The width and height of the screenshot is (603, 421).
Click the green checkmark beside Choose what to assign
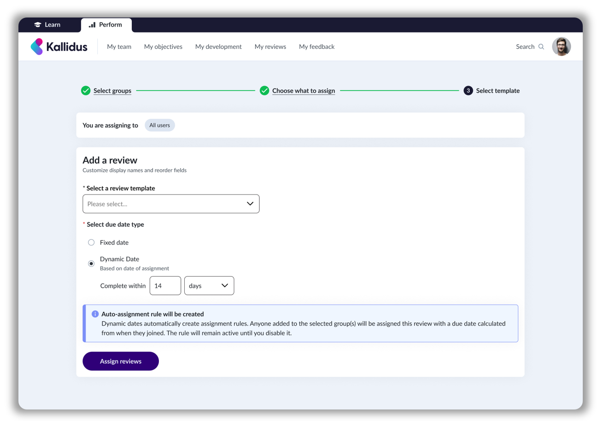tap(264, 91)
